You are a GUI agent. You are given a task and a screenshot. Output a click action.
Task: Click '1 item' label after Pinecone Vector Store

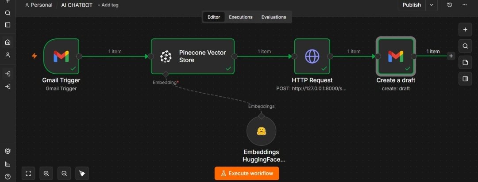[x=264, y=51]
